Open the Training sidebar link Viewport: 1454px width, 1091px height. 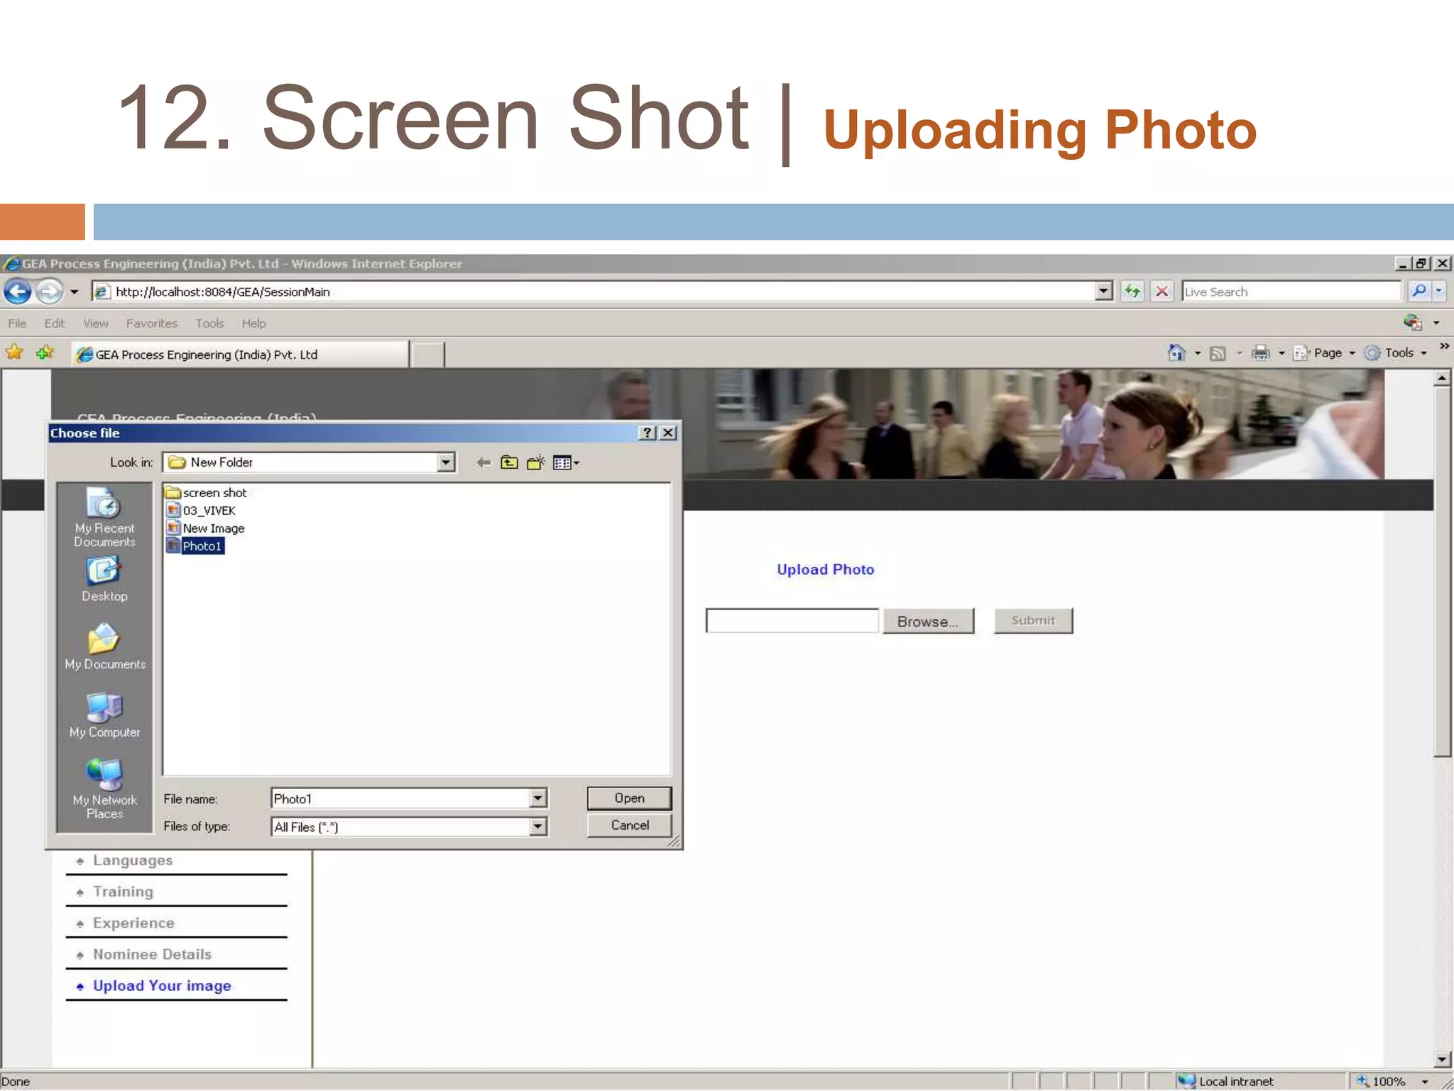(x=123, y=891)
